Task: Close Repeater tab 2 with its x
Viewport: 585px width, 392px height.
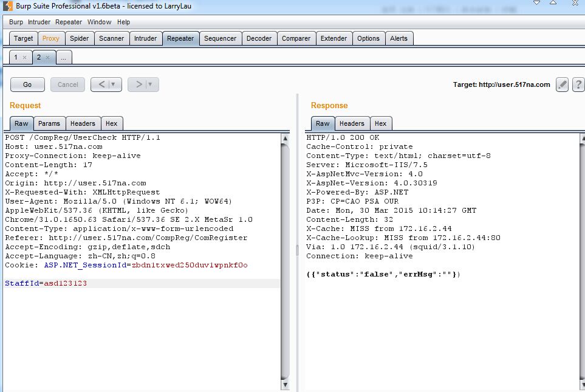Action: pyautogui.click(x=48, y=58)
